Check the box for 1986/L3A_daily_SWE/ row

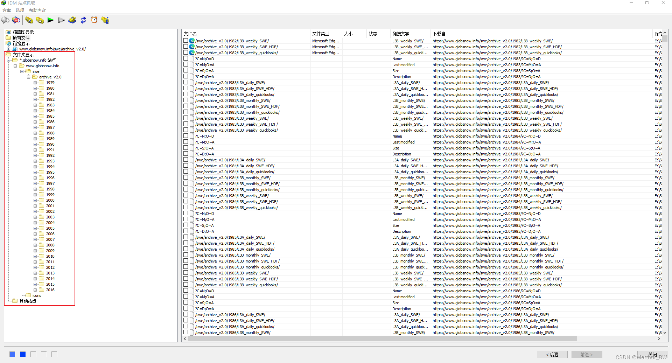186,315
